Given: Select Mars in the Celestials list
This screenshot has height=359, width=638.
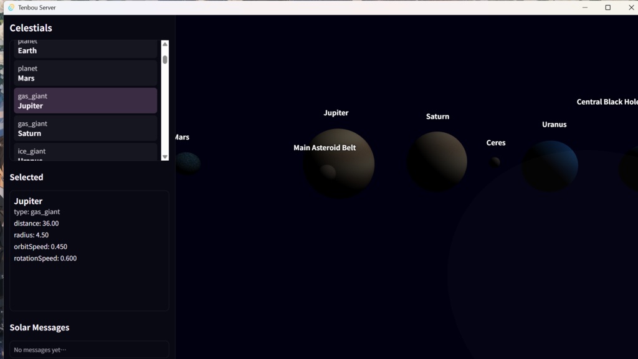Looking at the screenshot, I should 85,73.
